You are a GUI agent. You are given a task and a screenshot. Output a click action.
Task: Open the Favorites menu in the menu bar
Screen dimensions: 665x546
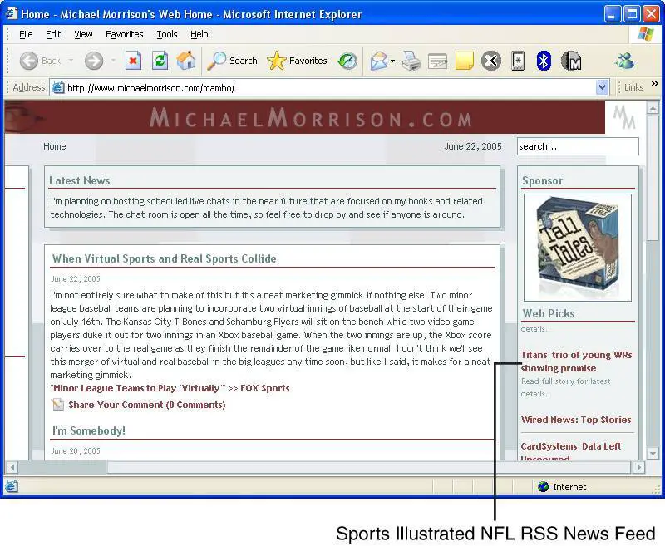click(124, 34)
